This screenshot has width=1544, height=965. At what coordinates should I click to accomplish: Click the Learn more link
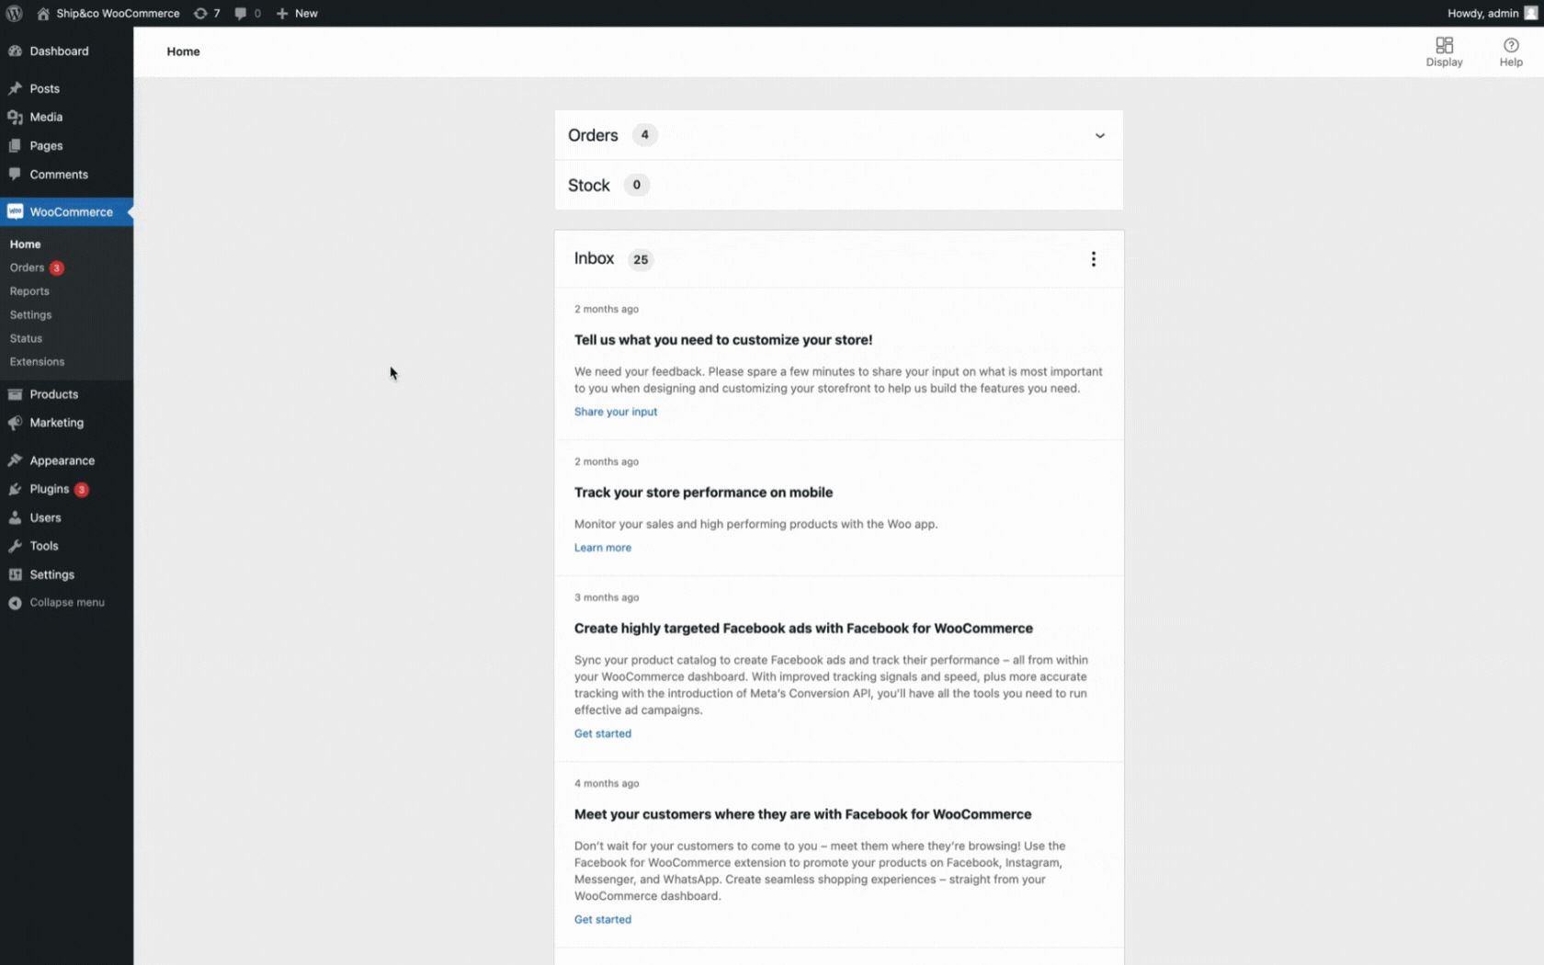[x=603, y=548]
